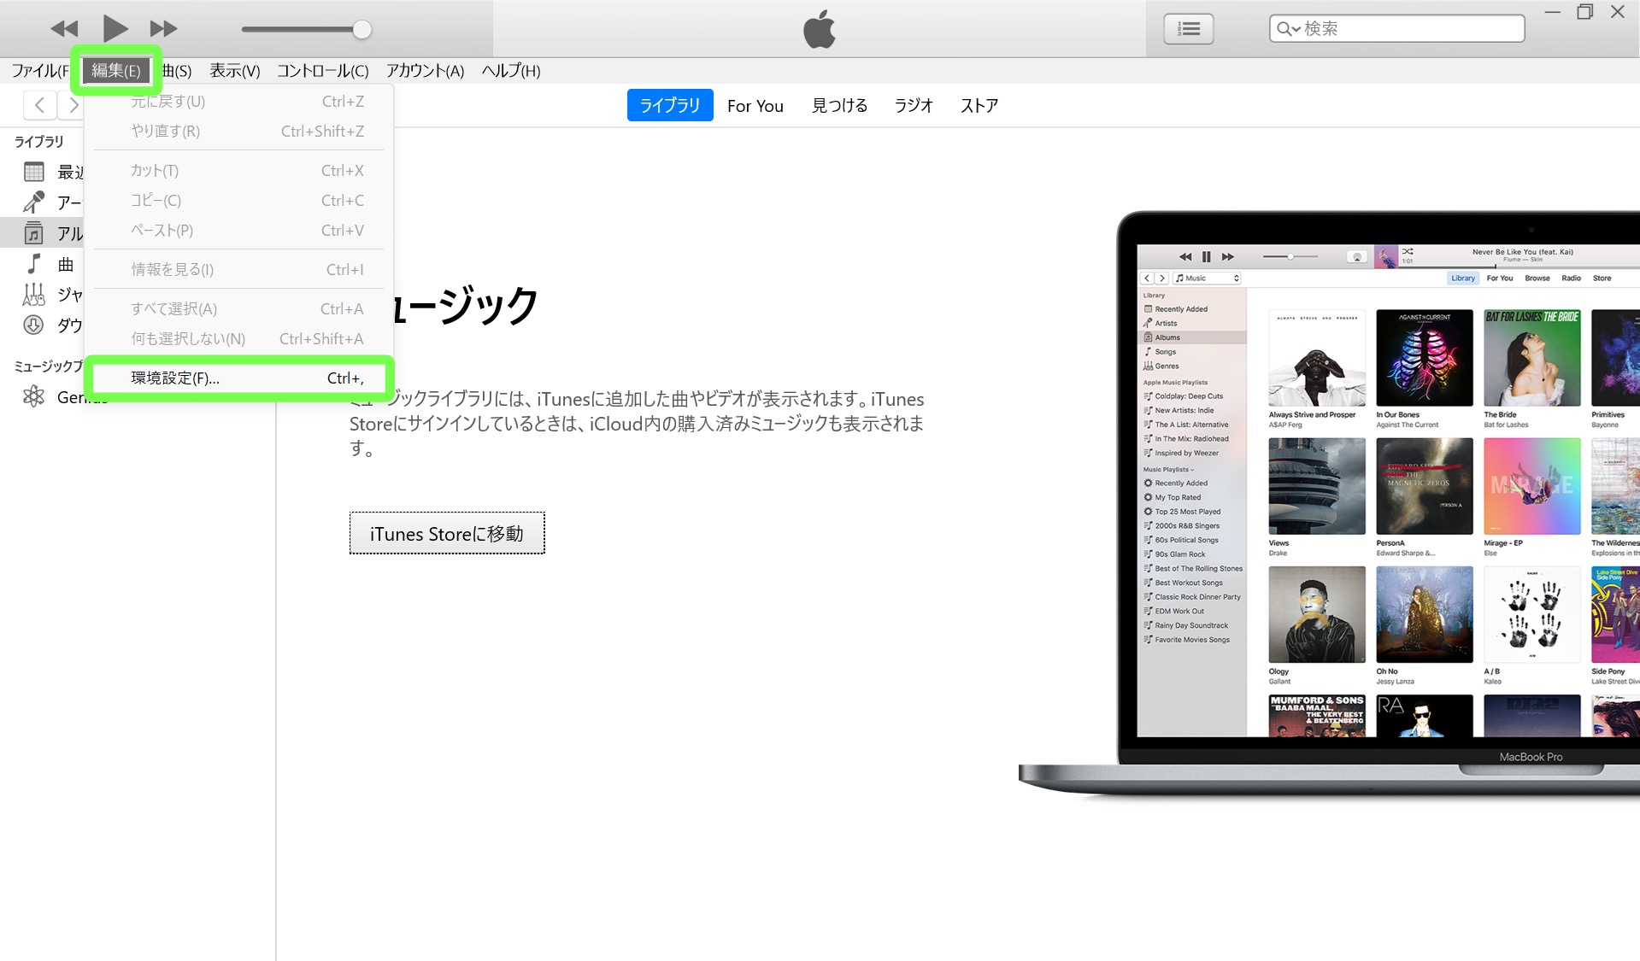Click the iTunes Storeに移動 button
Screen dimensions: 1640x961
click(x=447, y=534)
